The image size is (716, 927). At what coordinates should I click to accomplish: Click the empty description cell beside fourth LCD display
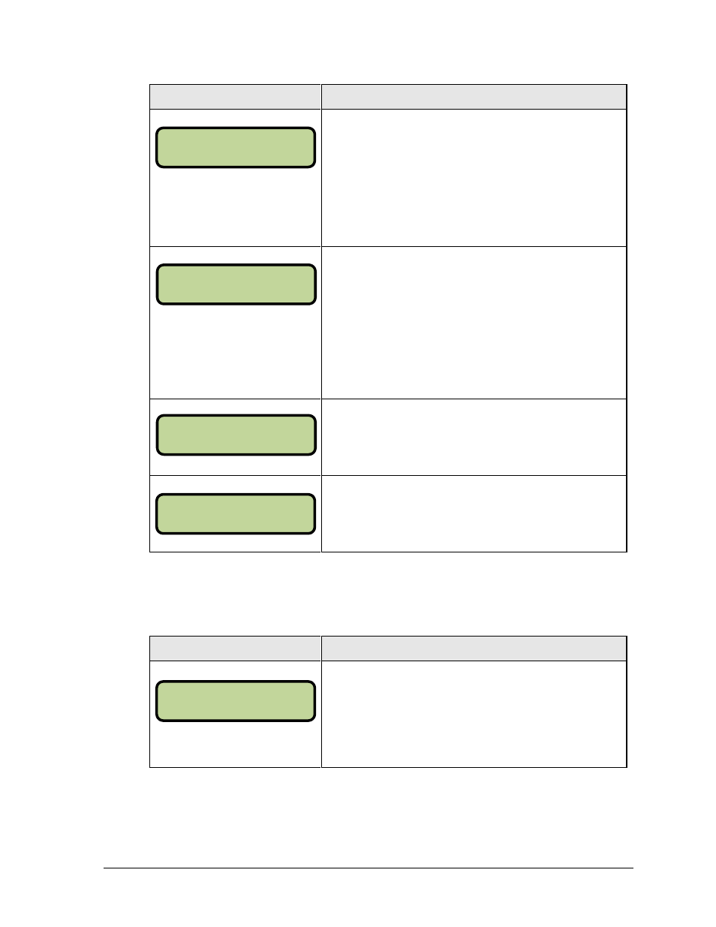pyautogui.click(x=474, y=513)
